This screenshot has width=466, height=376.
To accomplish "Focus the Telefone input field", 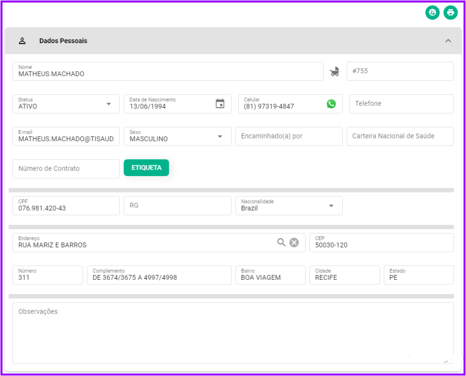I will coord(402,104).
